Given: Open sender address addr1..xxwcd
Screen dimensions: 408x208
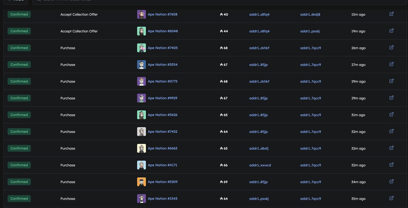Looking at the screenshot, I should pyautogui.click(x=260, y=165).
